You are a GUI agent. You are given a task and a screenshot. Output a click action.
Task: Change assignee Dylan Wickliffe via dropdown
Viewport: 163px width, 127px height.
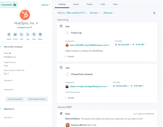tap(90, 45)
